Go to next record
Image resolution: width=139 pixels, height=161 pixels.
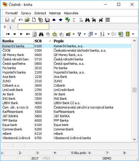click(21, 34)
